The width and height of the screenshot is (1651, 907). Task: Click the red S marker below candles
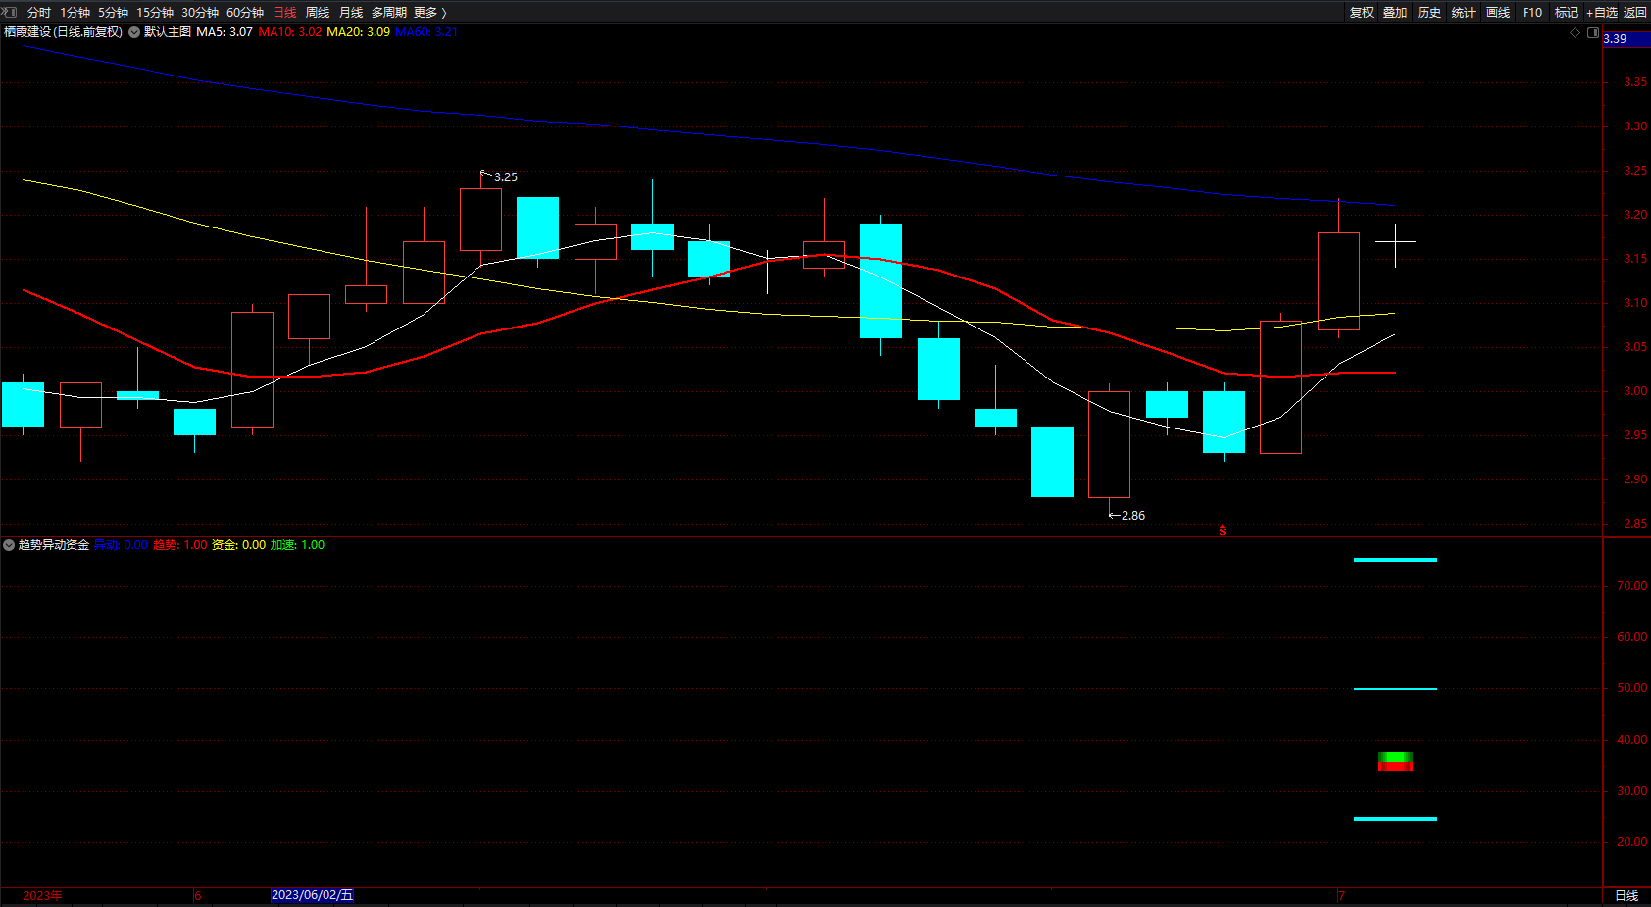click(1223, 530)
